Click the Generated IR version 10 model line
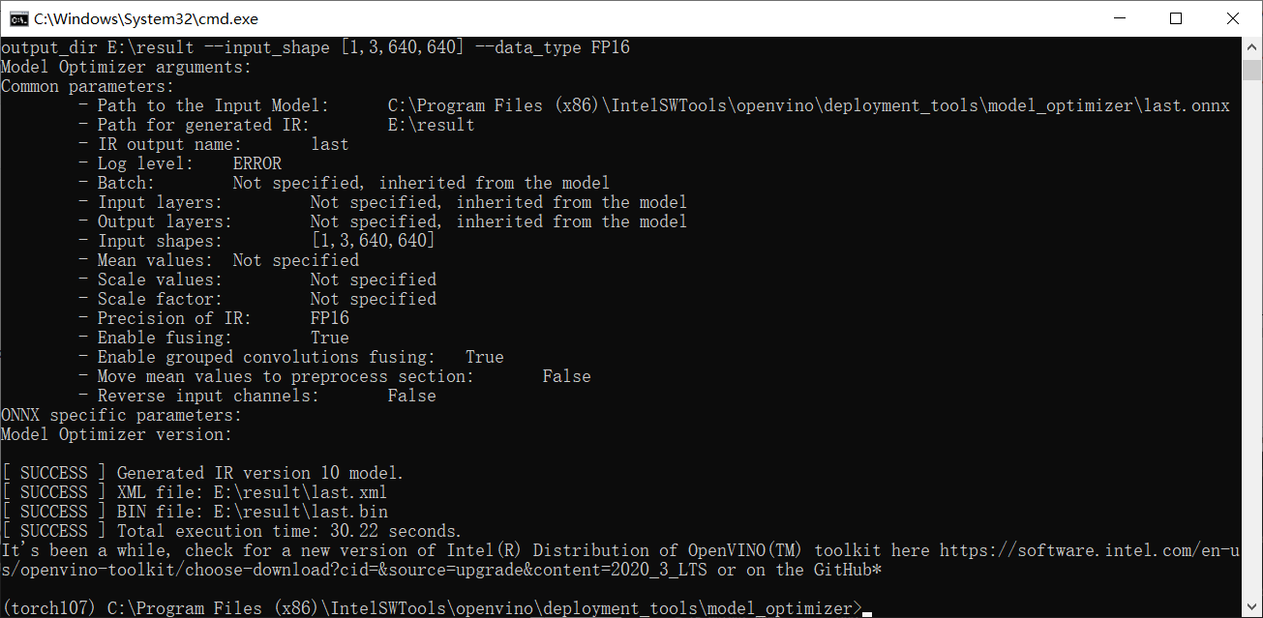1263x618 pixels. (259, 473)
